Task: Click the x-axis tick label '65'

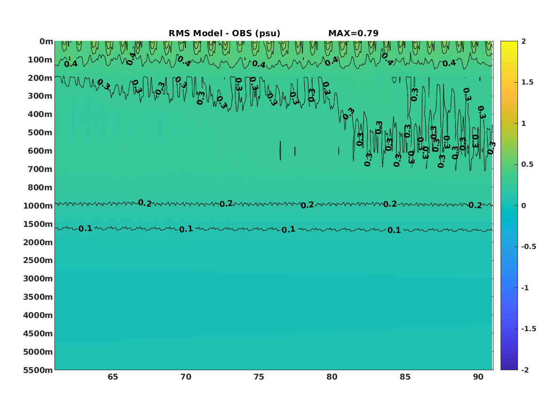Action: [x=113, y=377]
